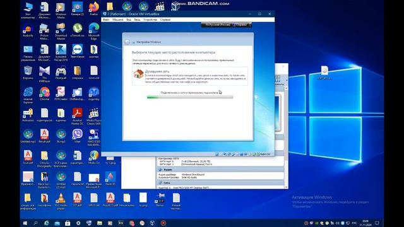
Task: Click the РУС language indicator in the tray
Action: 354,223
